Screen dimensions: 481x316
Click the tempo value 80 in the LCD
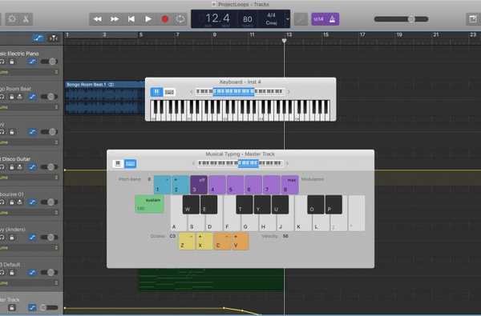[x=248, y=19]
